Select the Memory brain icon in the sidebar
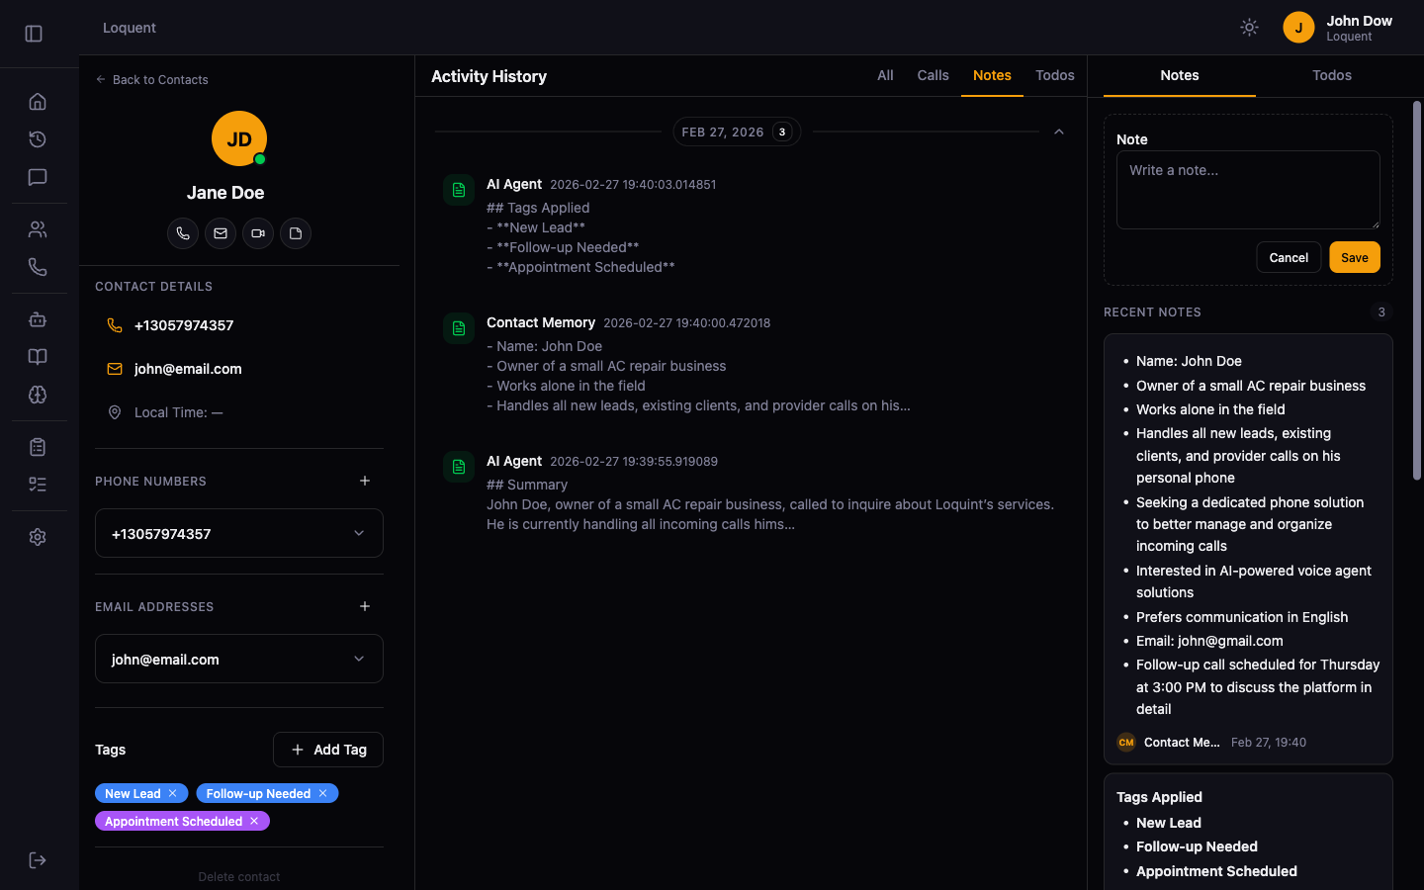 [x=38, y=395]
